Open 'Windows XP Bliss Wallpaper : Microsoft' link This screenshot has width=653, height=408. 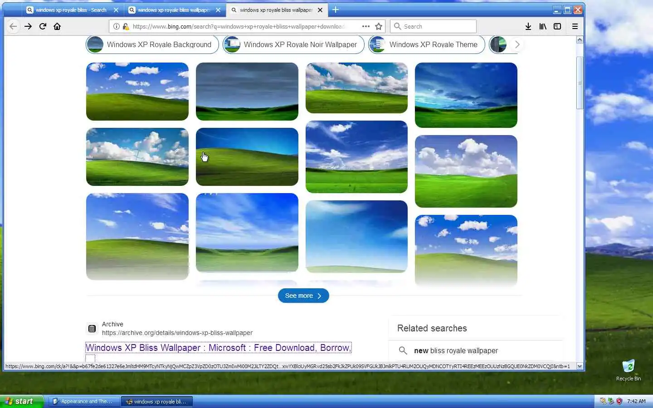[x=218, y=348]
